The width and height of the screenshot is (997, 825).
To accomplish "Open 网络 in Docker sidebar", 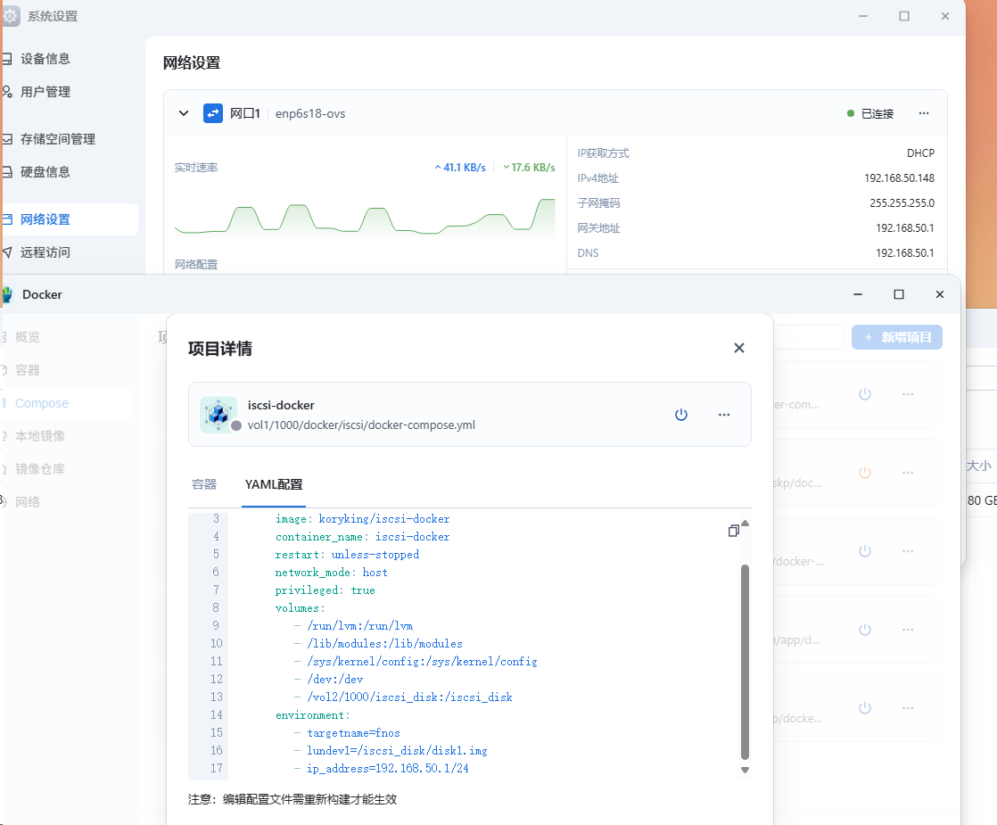I will 28,502.
